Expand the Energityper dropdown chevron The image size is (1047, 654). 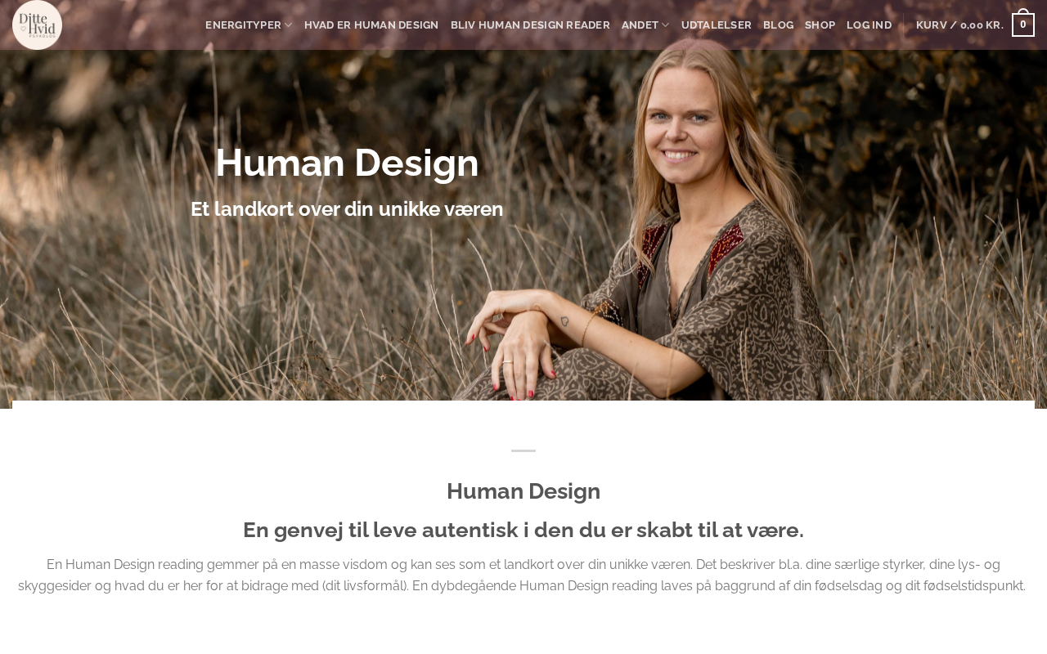pyautogui.click(x=288, y=25)
